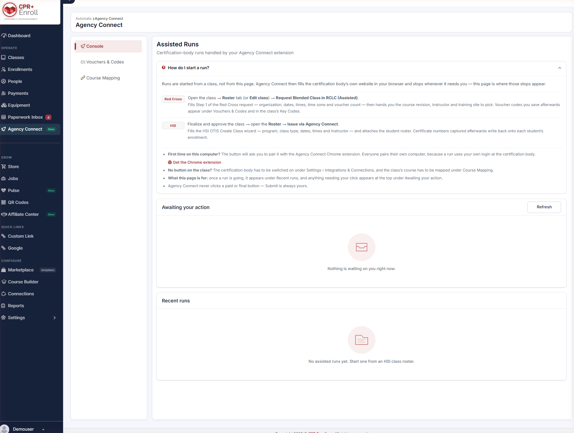Click the Course Mapping link icon
574x433 pixels.
click(x=83, y=78)
